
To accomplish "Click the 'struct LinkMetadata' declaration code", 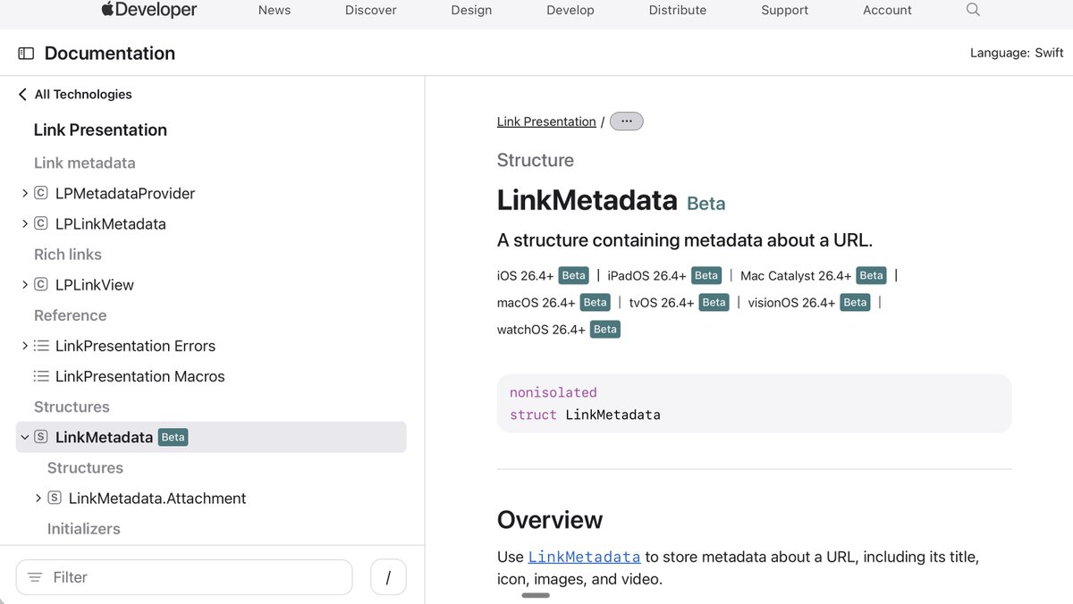I will (585, 415).
